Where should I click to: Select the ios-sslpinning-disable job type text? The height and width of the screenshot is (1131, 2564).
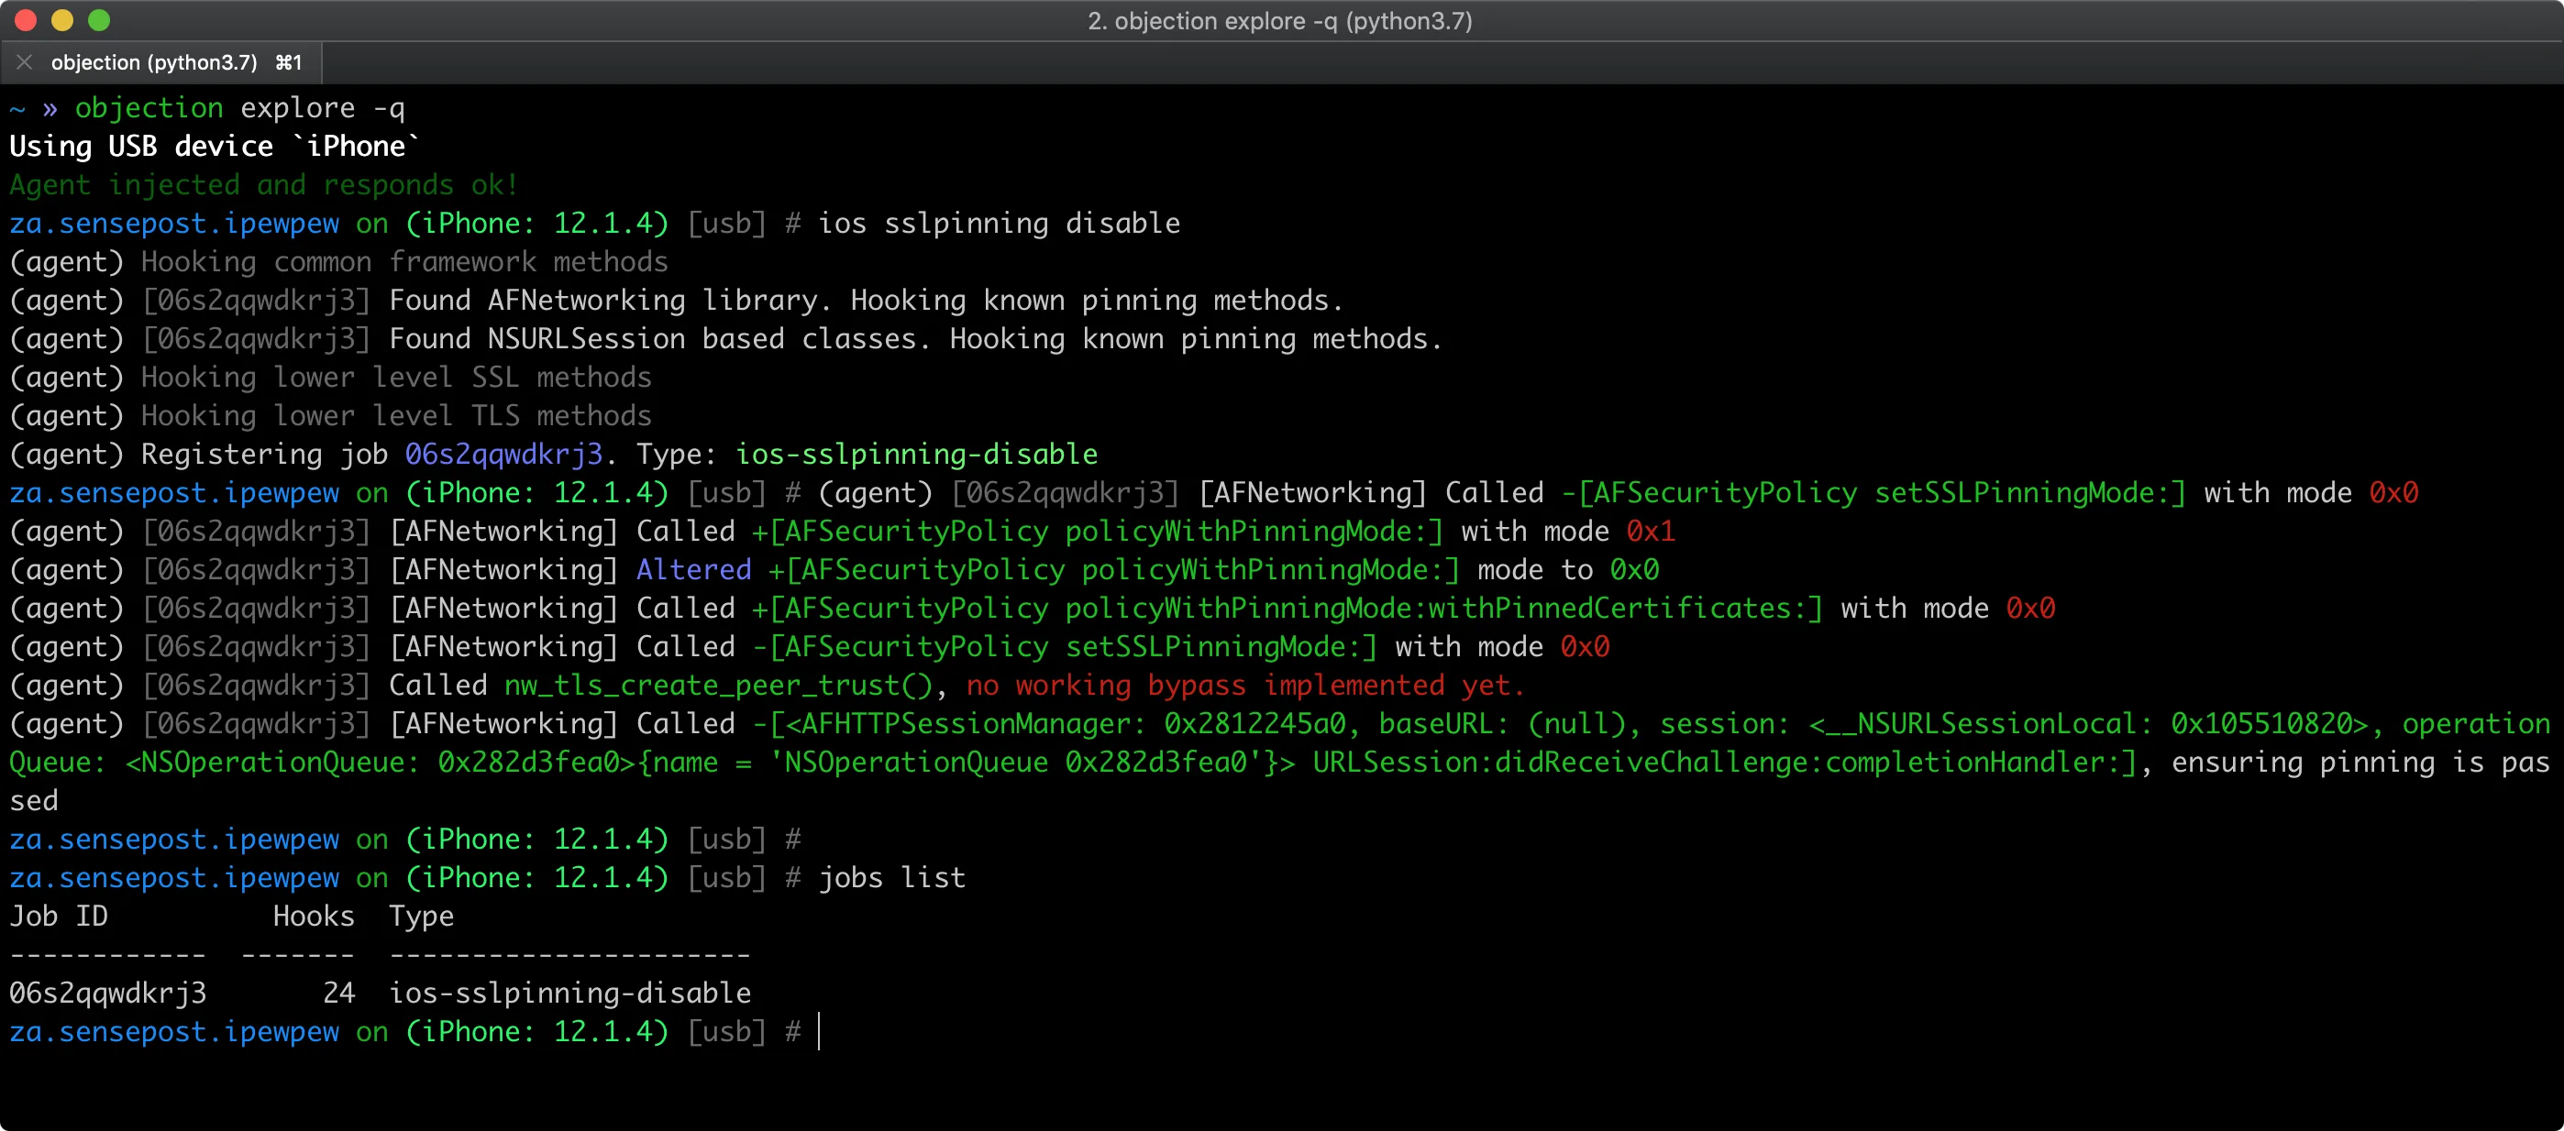coord(570,992)
